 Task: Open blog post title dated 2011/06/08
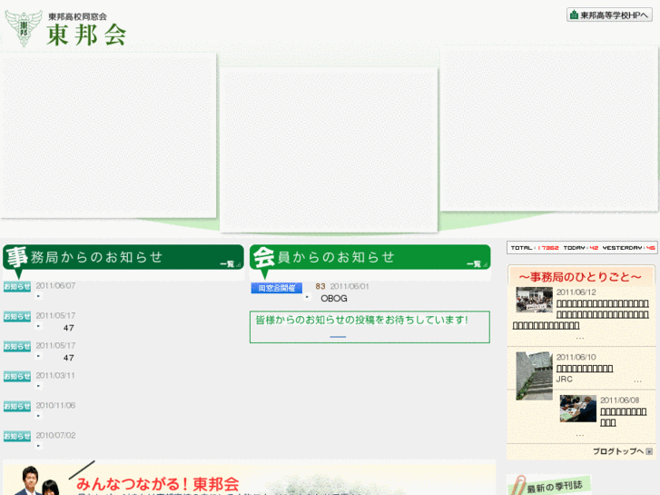pyautogui.click(x=623, y=417)
